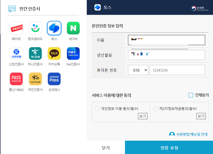The height and width of the screenshot is (154, 213).
Task: Click the 하나인증서 label text
Action: [35, 64]
